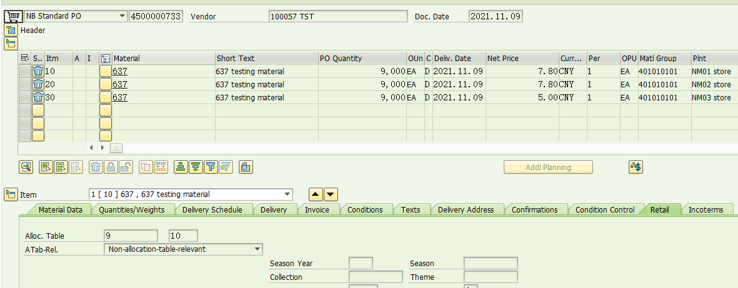Click the fast change toolbar icon
738x288 pixels.
pos(161,167)
